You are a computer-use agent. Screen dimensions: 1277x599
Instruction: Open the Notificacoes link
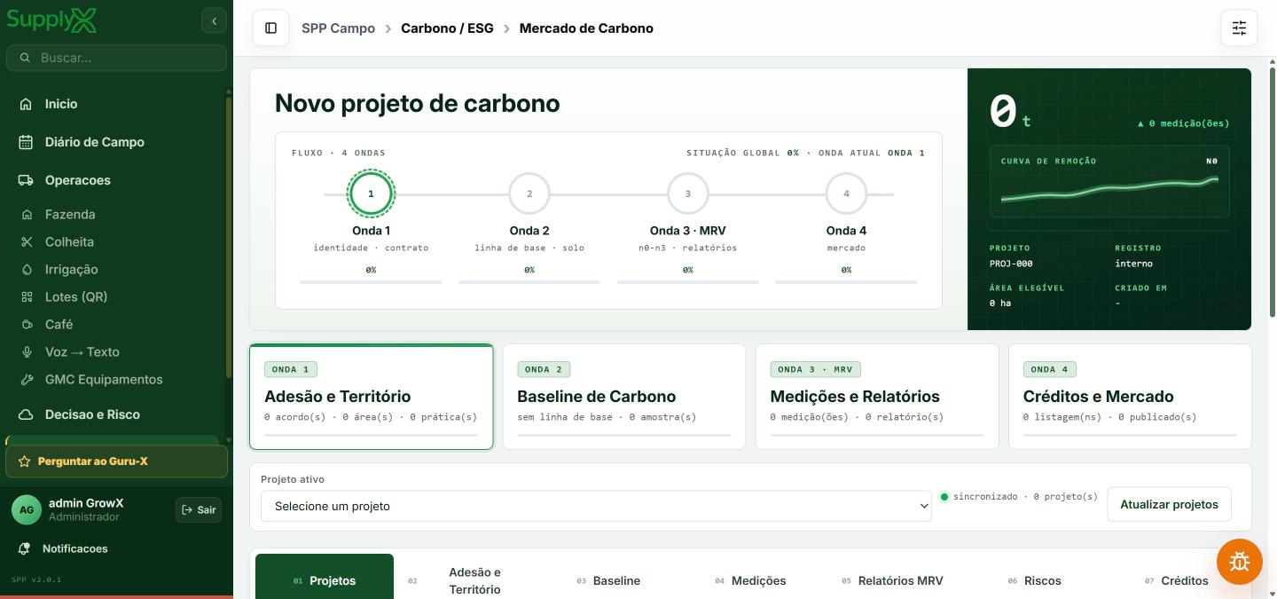(75, 548)
